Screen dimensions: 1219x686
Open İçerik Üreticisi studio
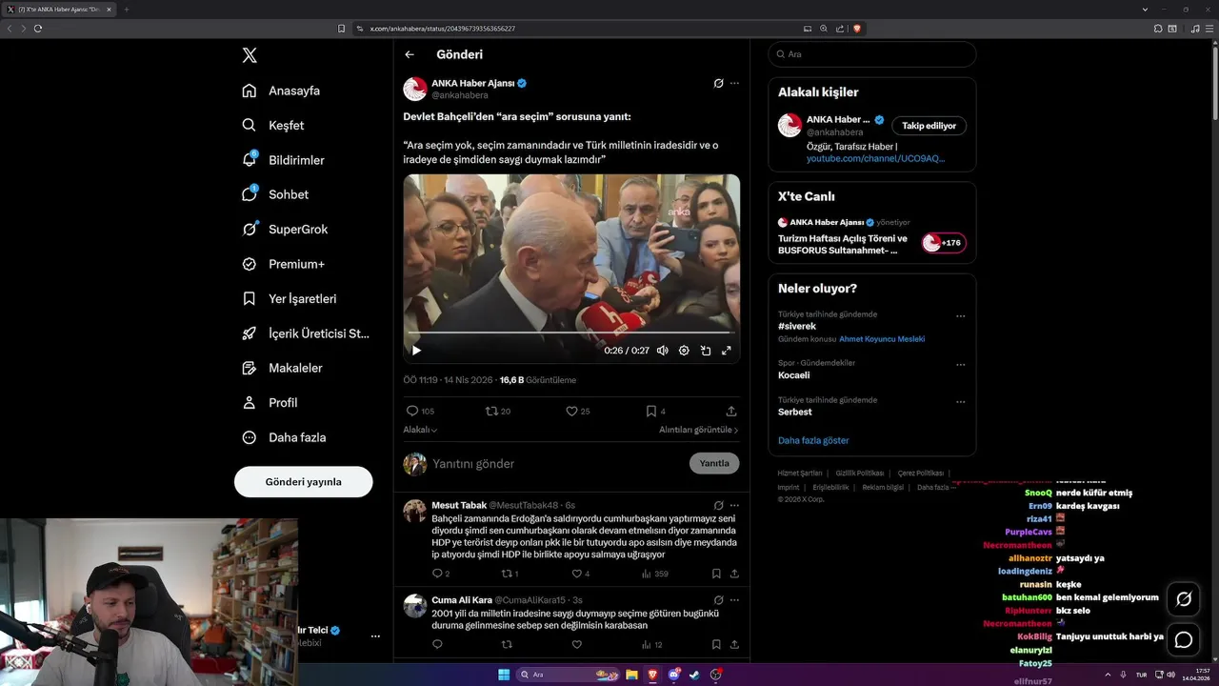pyautogui.click(x=306, y=333)
